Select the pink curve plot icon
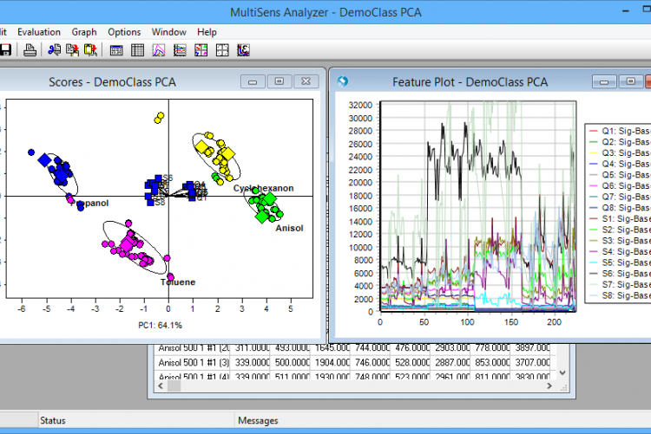Screen dimensions: 651x434 click(x=159, y=49)
